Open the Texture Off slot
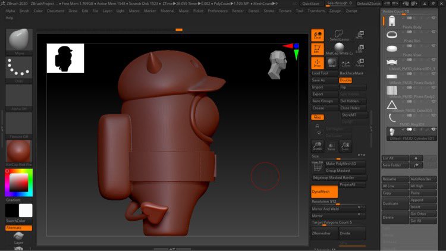The image size is (446, 251). click(x=19, y=125)
